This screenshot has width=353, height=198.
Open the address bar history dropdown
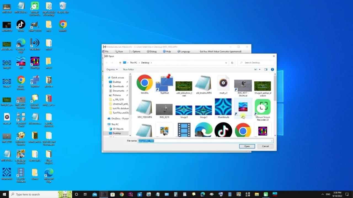click(x=226, y=63)
